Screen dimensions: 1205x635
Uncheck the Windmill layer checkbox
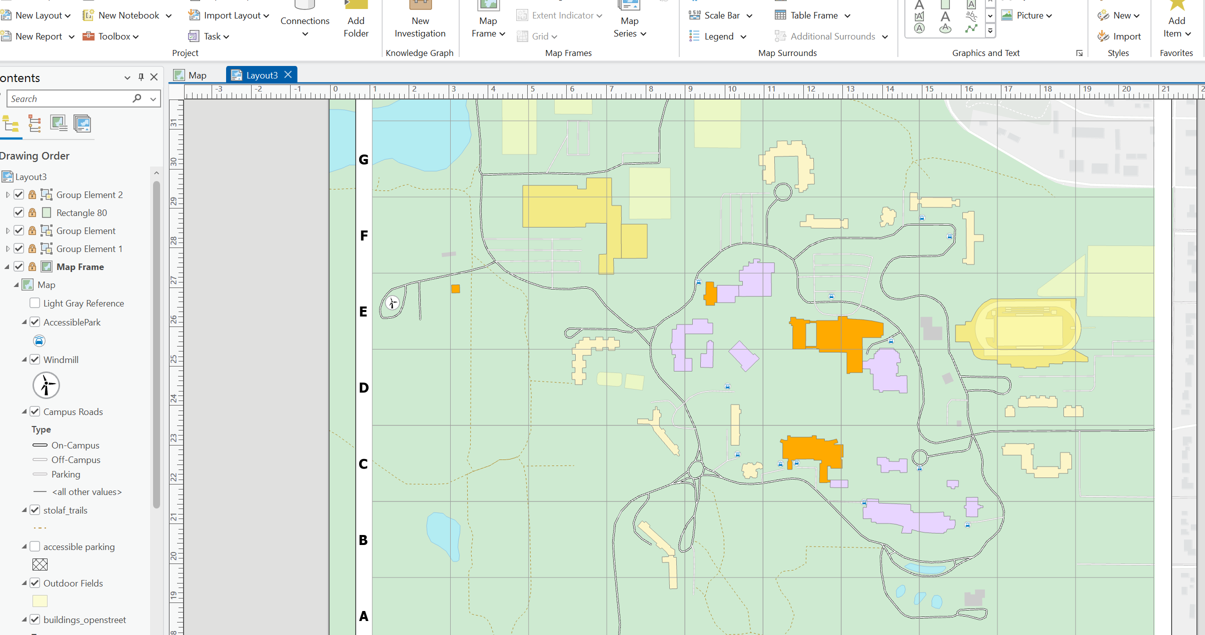[x=35, y=359]
